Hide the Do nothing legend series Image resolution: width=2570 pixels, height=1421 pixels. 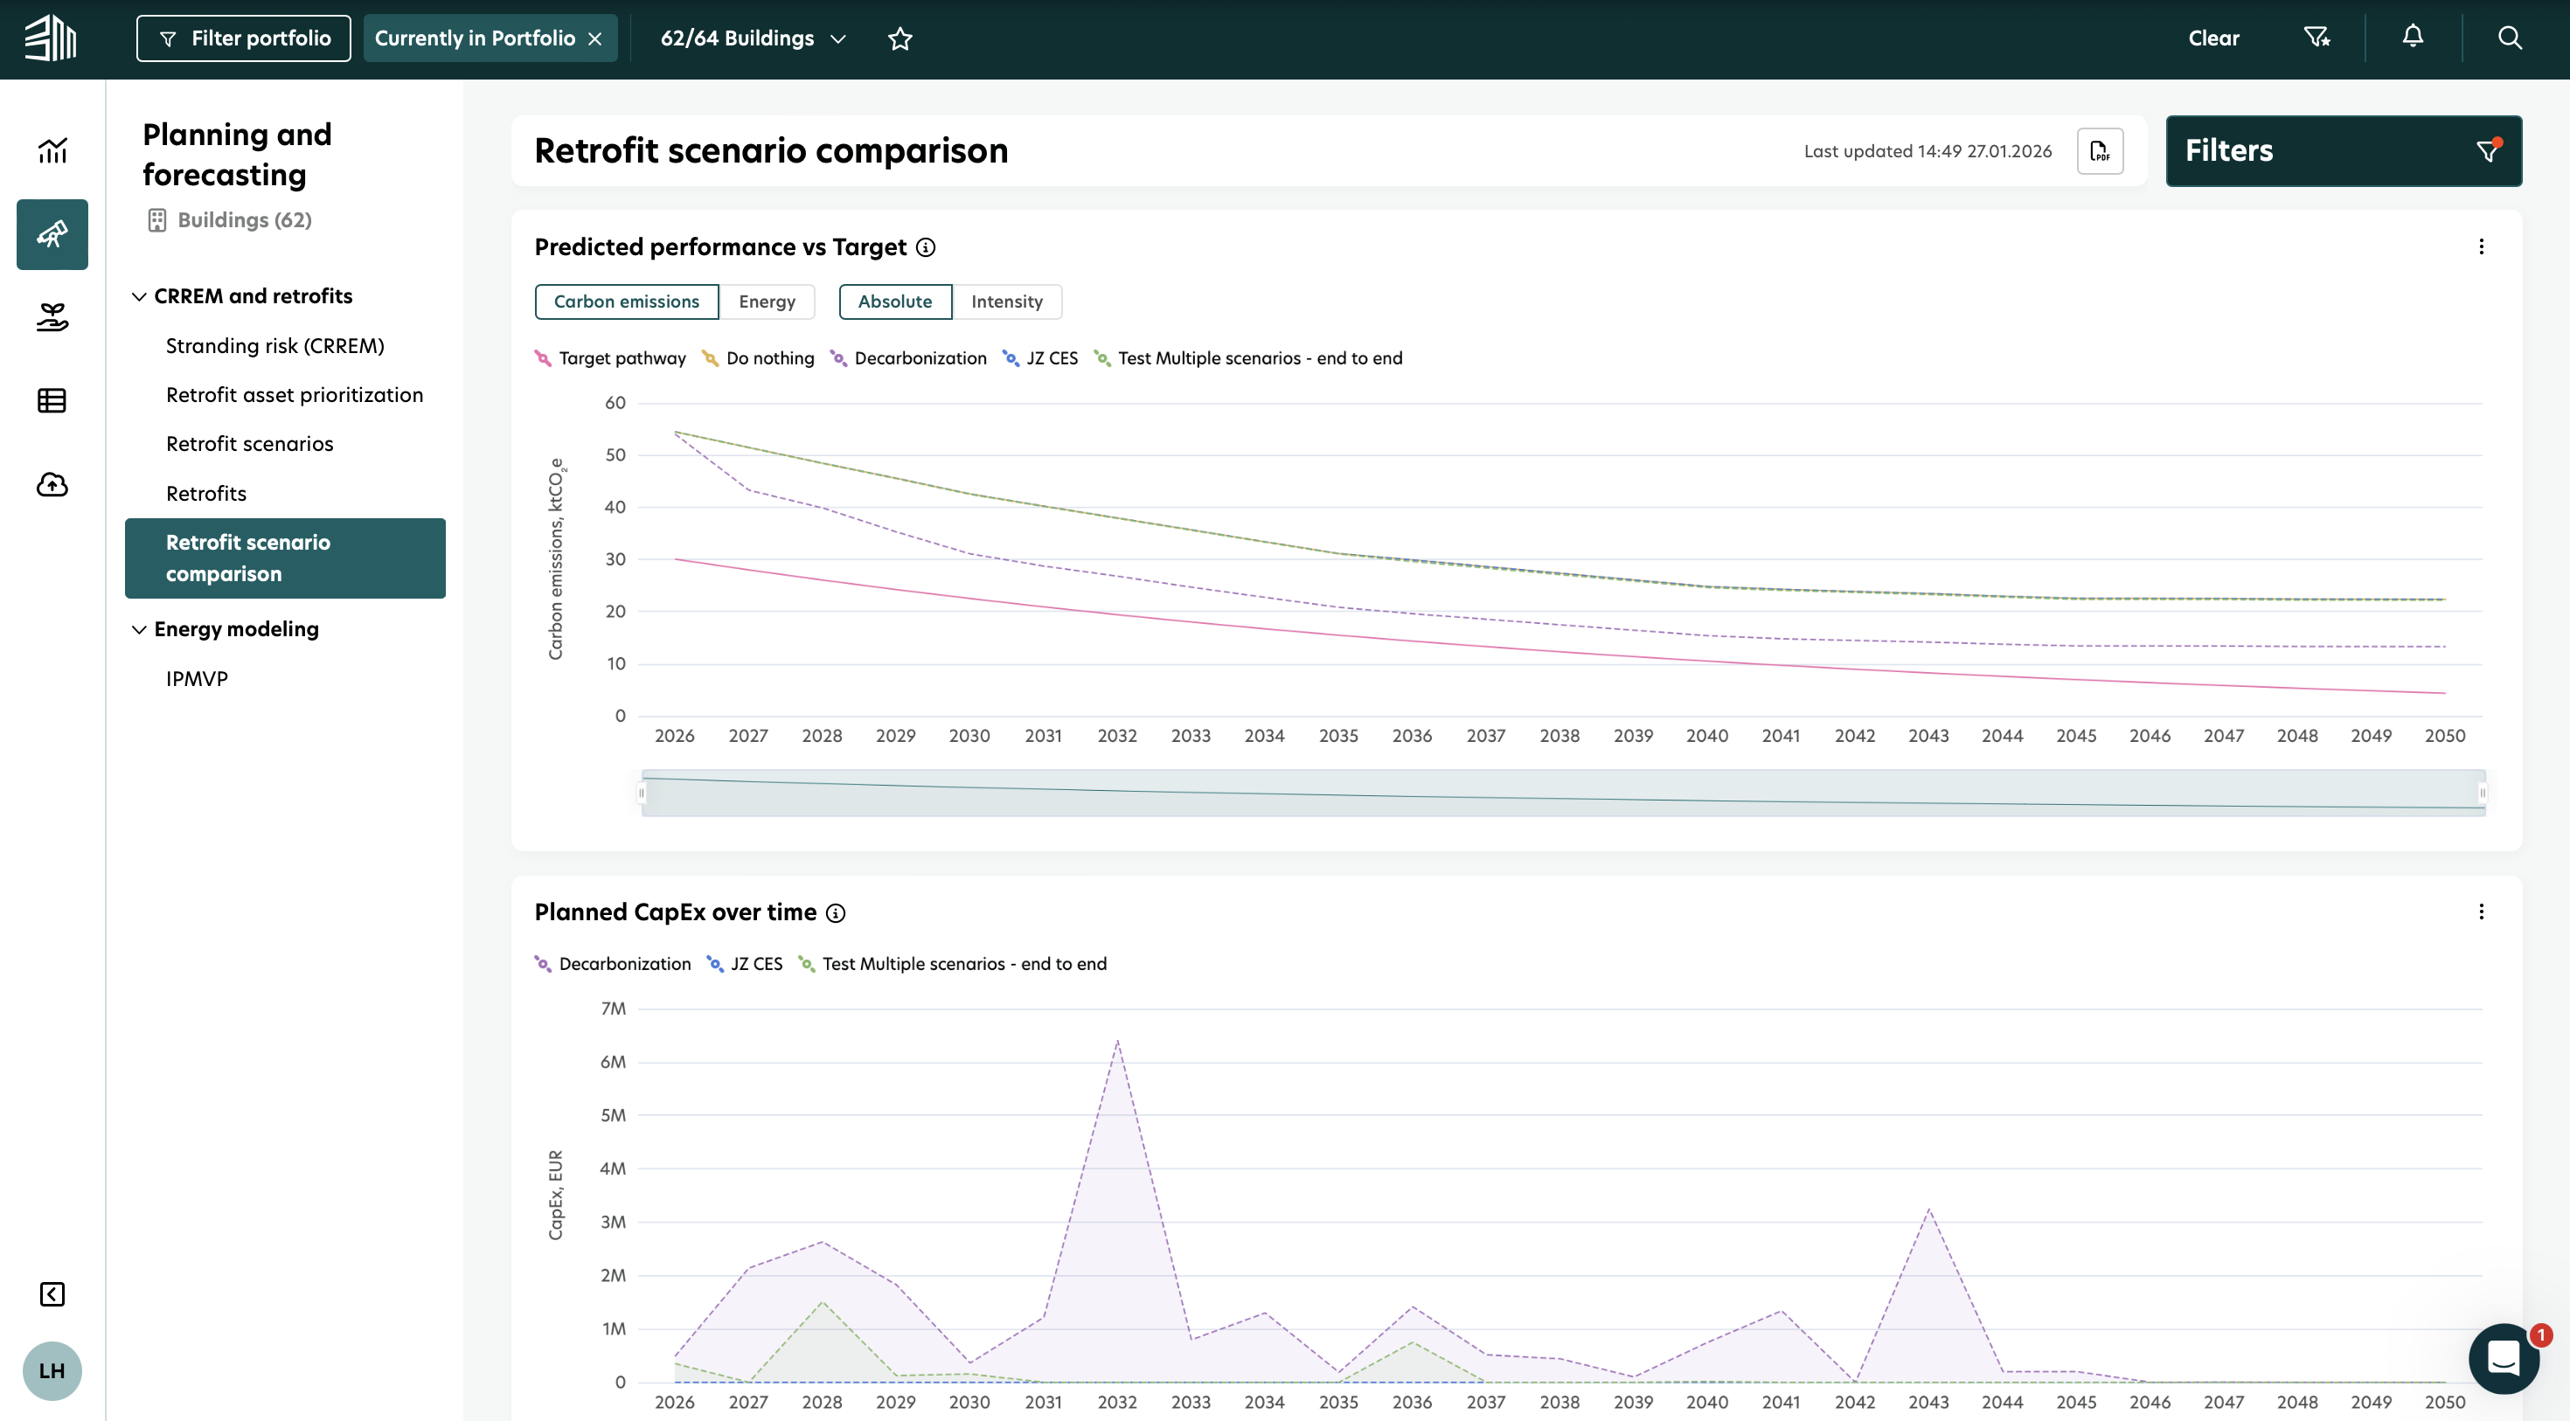[x=769, y=358]
